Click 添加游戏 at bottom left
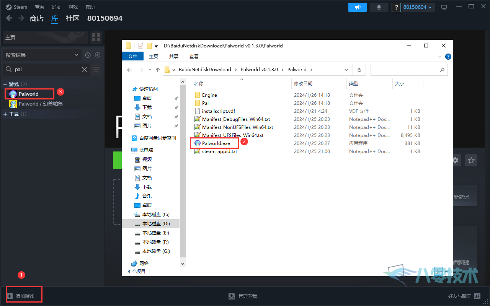Screen dimensions: 490x306 (x=21, y=296)
